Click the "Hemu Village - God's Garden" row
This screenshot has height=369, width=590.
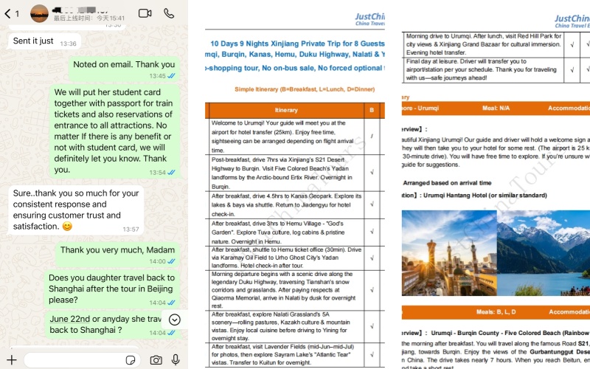pyautogui.click(x=286, y=232)
